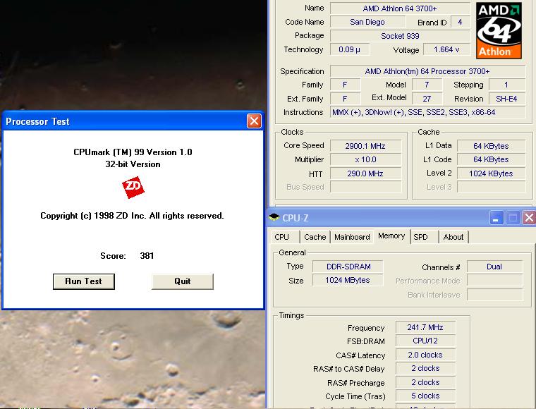Screen dimensions: 536x409
Task: Click the L1 Code value 64 KBytes
Action: click(491, 159)
